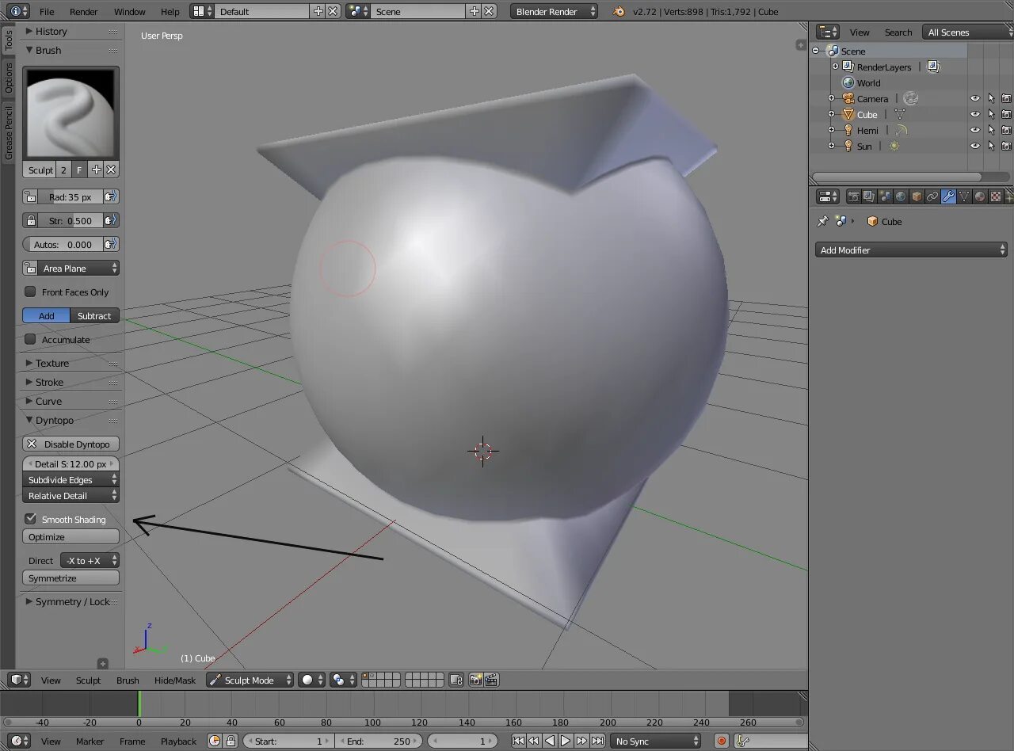Enable Front Faces Only checkbox

[x=30, y=292]
